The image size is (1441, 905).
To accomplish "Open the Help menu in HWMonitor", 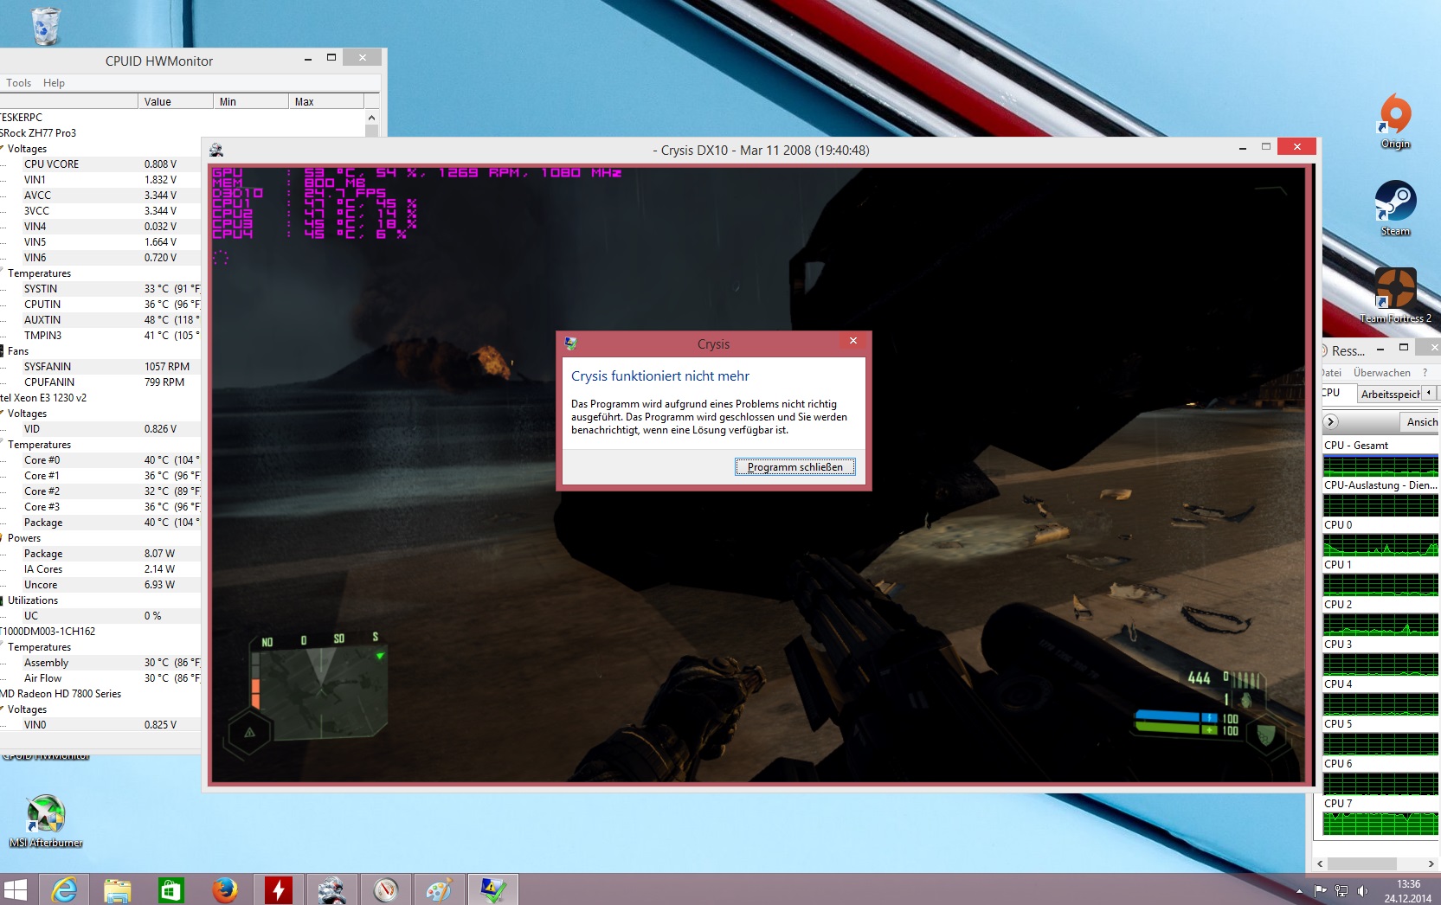I will pyautogui.click(x=54, y=83).
